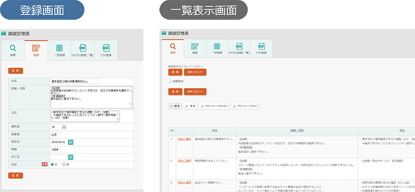Open EXCEL登録(一覧) tab in the left panel

82,50
